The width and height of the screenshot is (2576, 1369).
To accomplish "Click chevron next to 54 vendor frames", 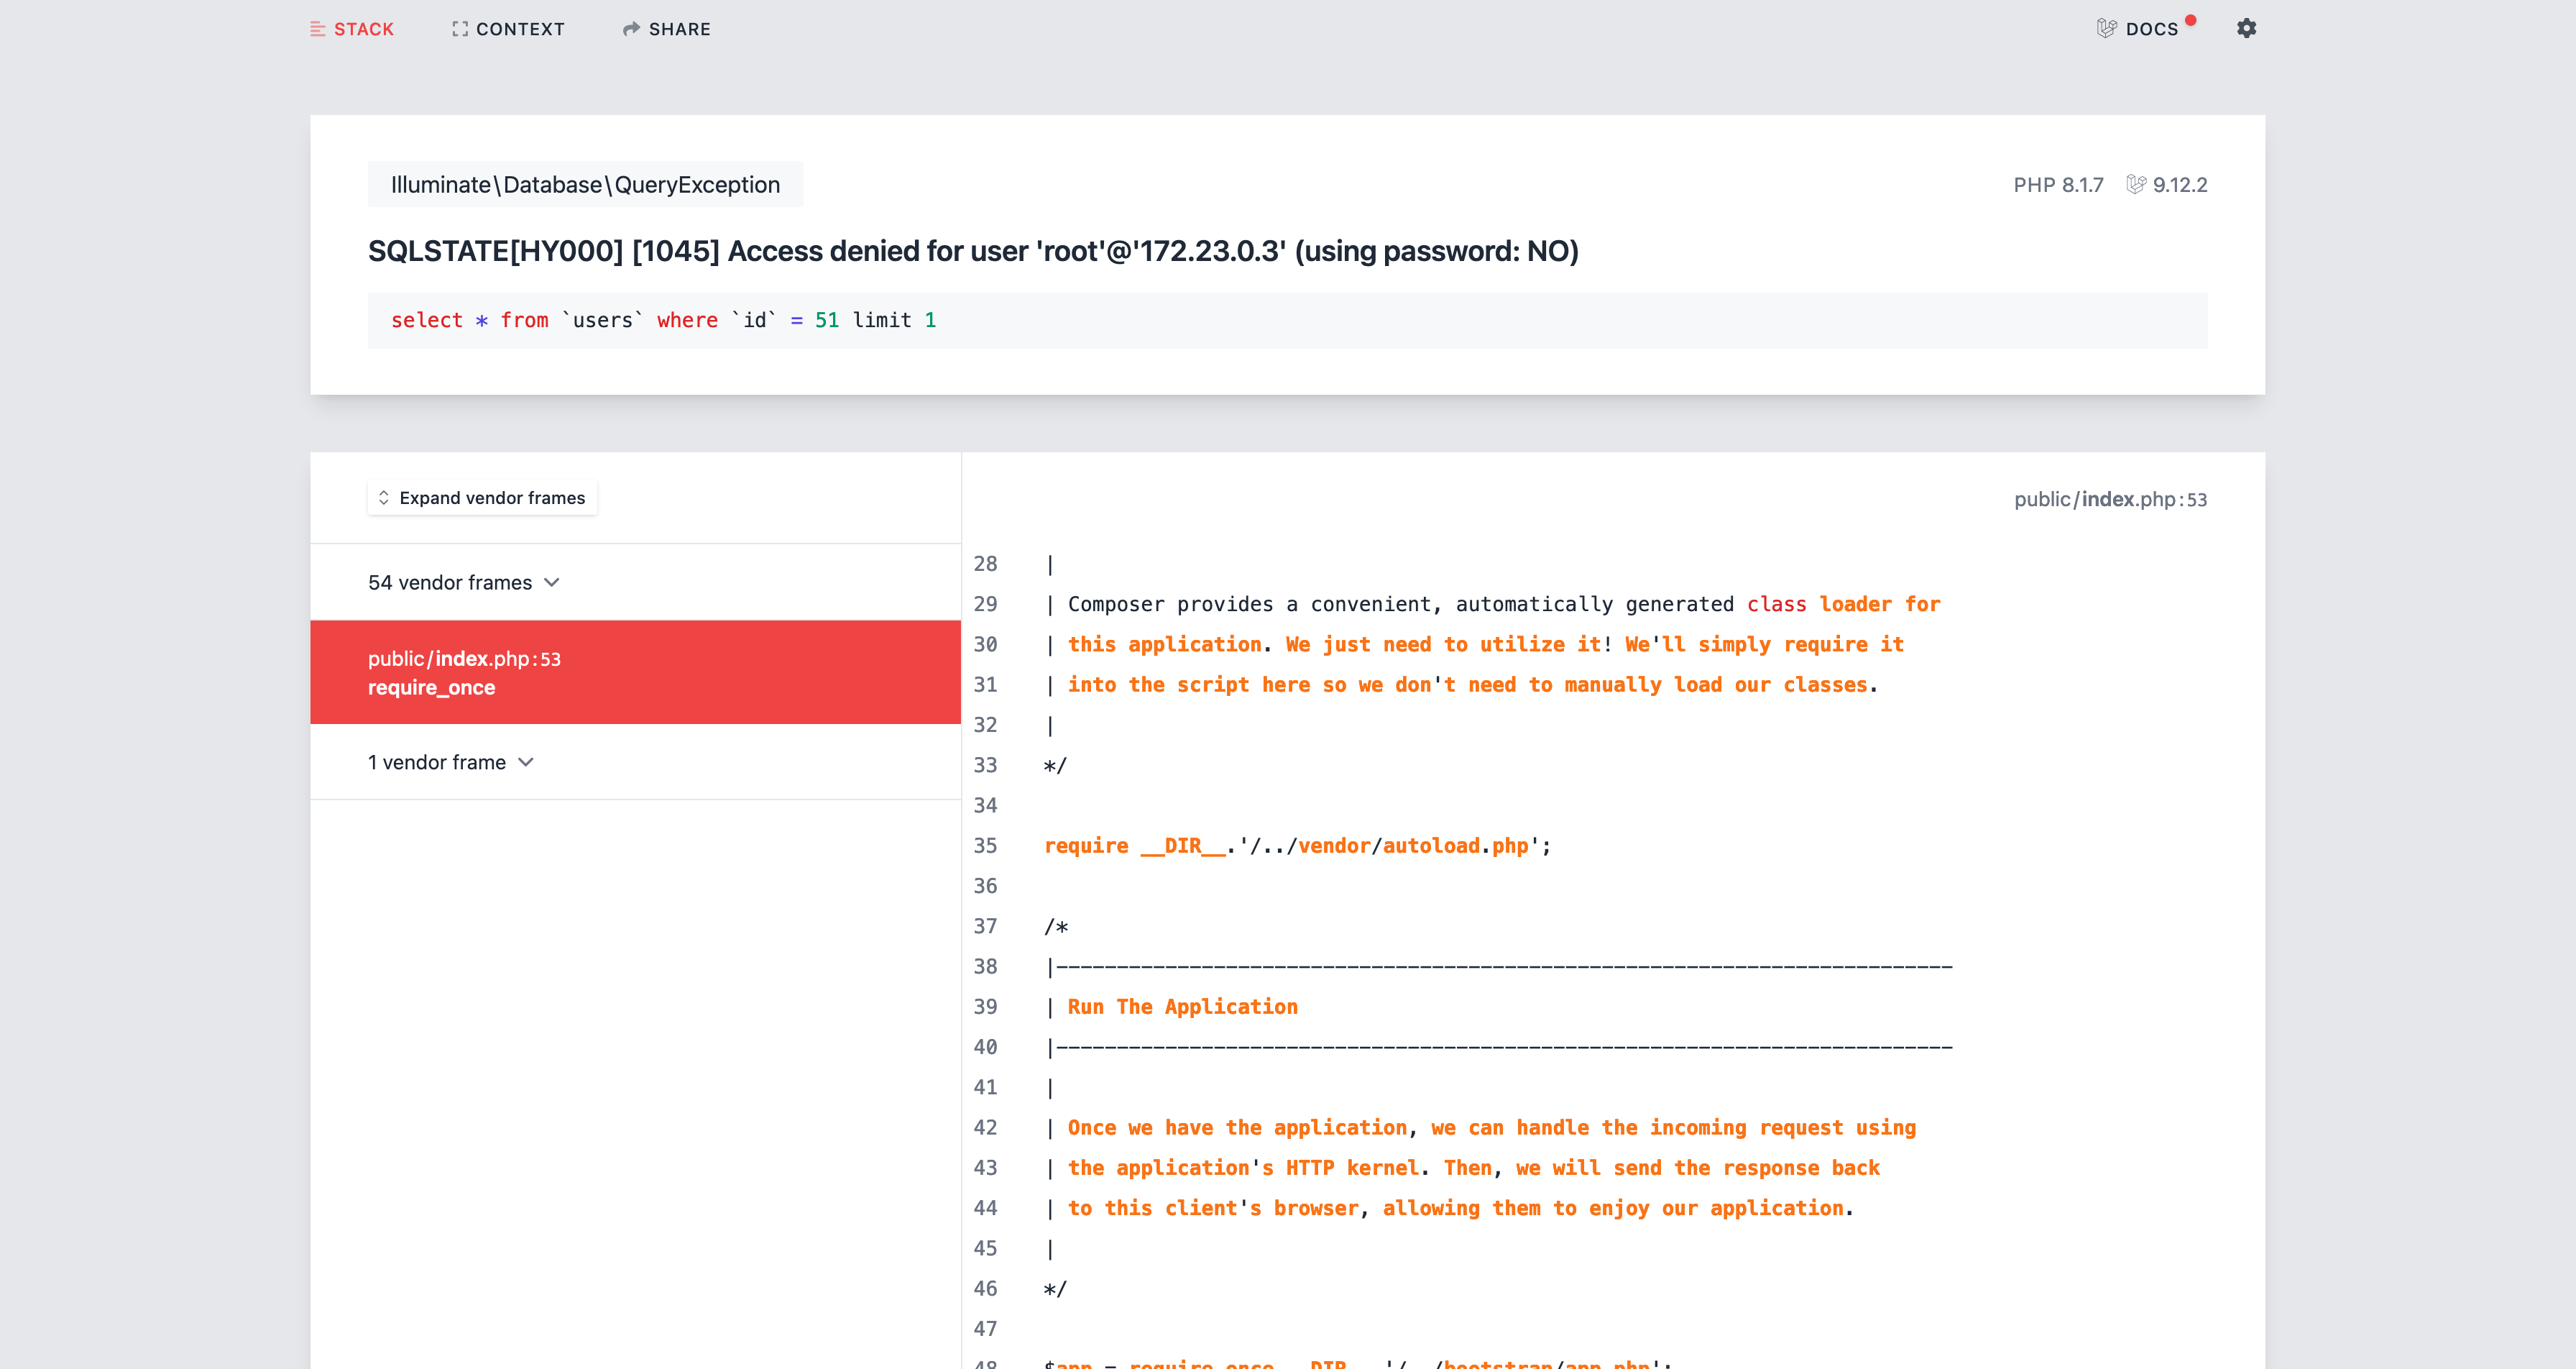I will [x=552, y=582].
